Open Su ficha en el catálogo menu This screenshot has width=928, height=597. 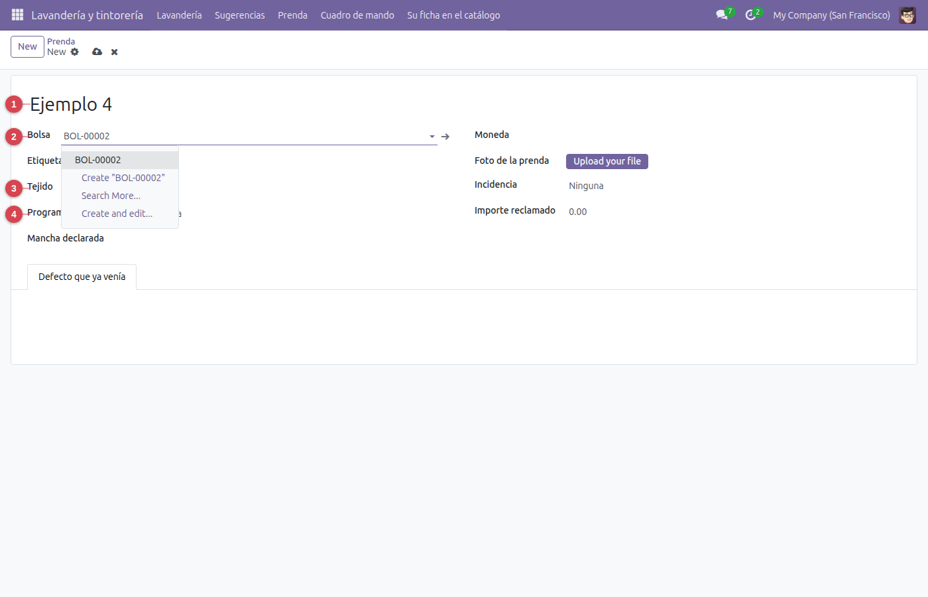click(453, 15)
